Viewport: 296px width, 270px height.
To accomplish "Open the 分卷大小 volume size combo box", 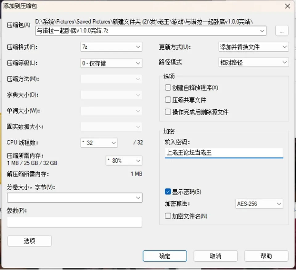I will pyautogui.click(x=75, y=198).
